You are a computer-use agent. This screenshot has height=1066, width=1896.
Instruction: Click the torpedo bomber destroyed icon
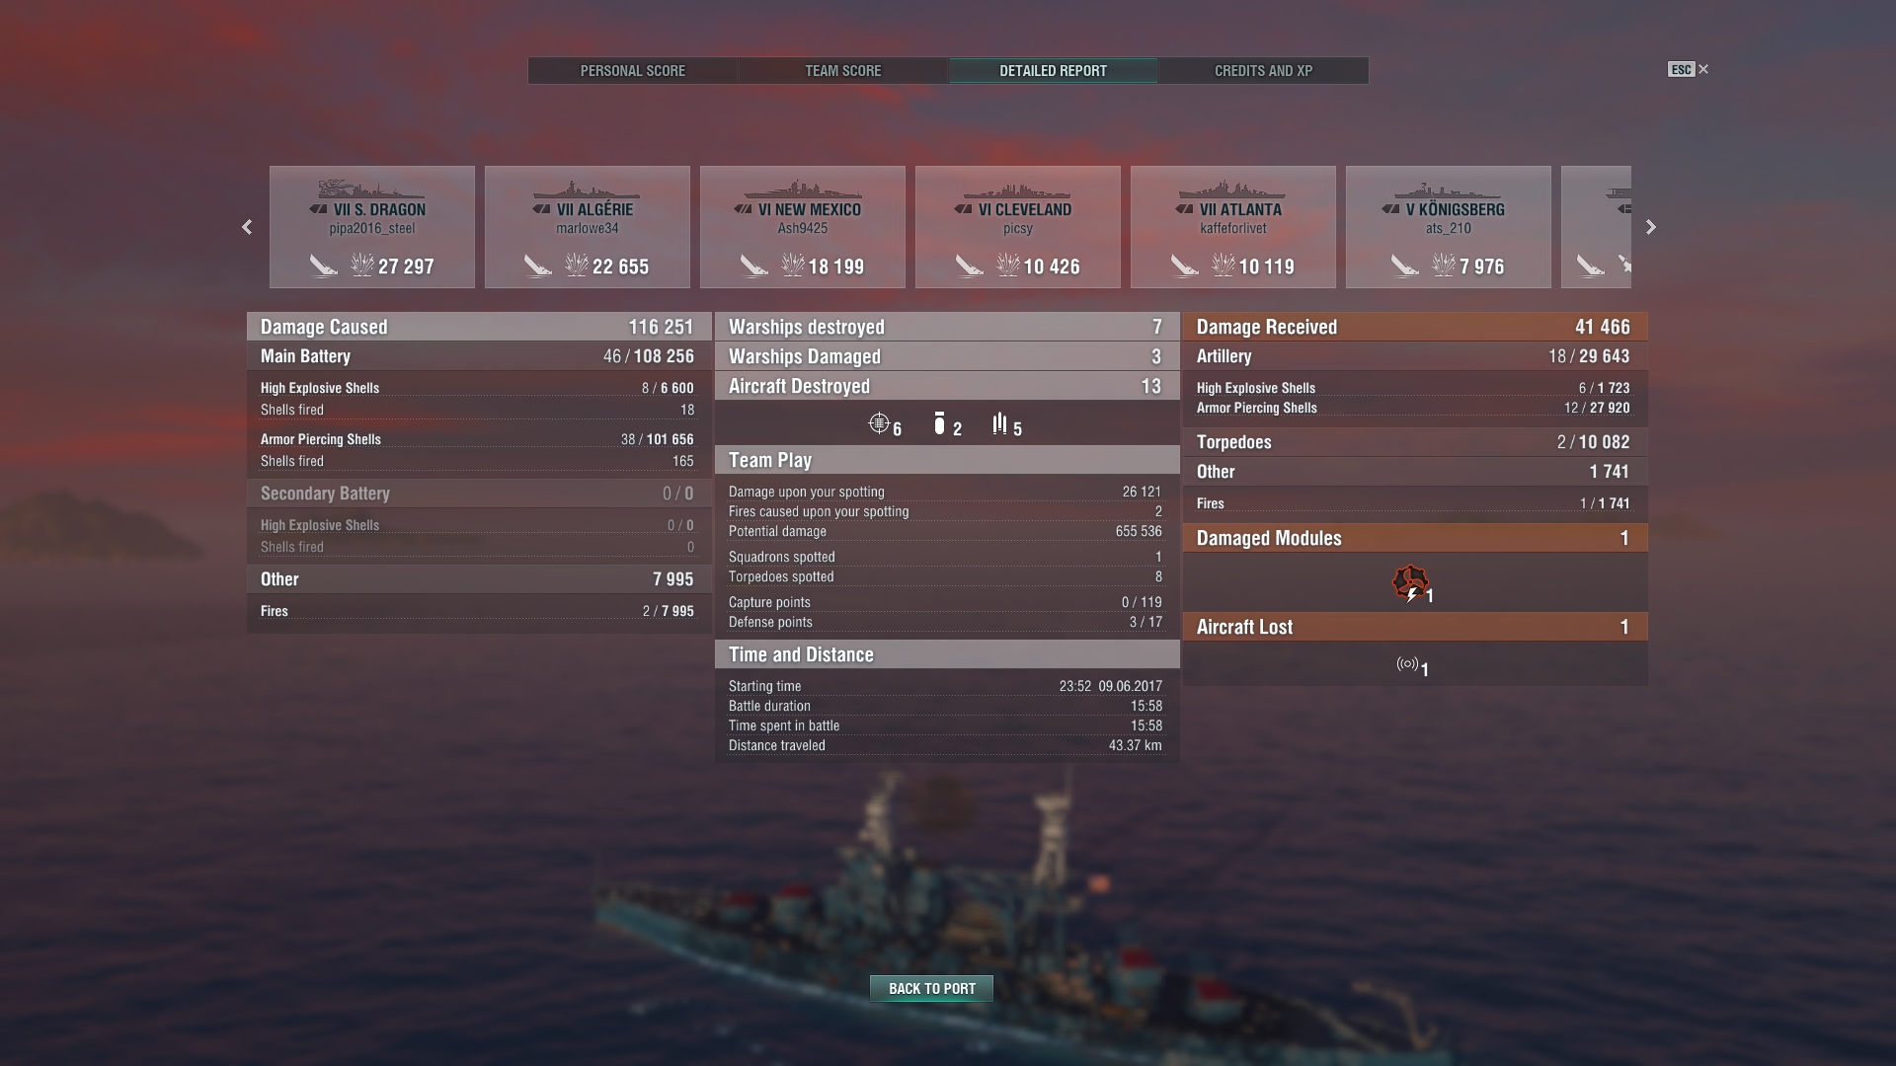click(1000, 423)
